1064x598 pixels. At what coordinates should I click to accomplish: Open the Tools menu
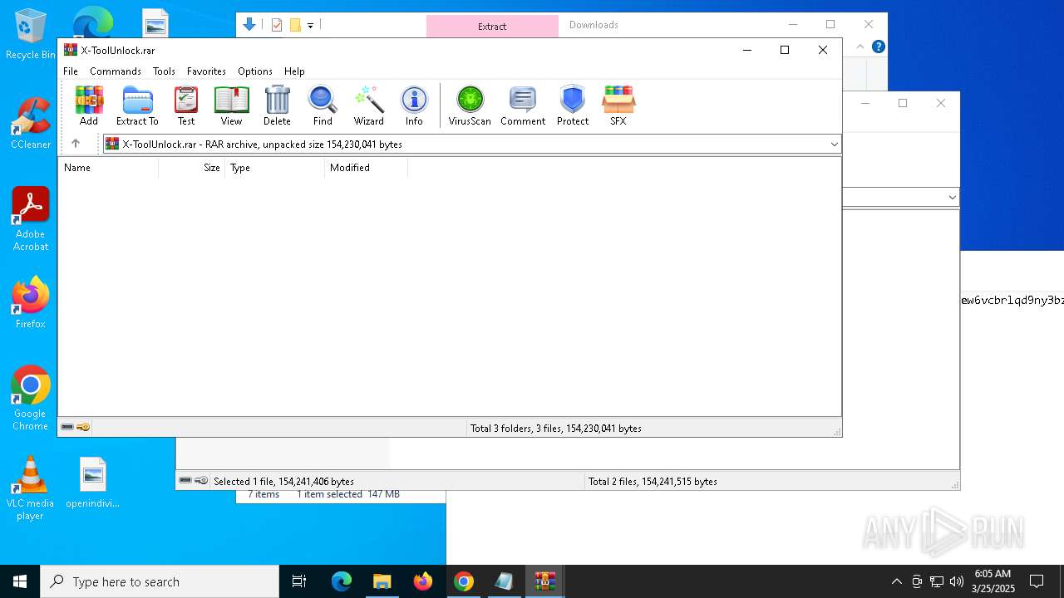tap(164, 71)
